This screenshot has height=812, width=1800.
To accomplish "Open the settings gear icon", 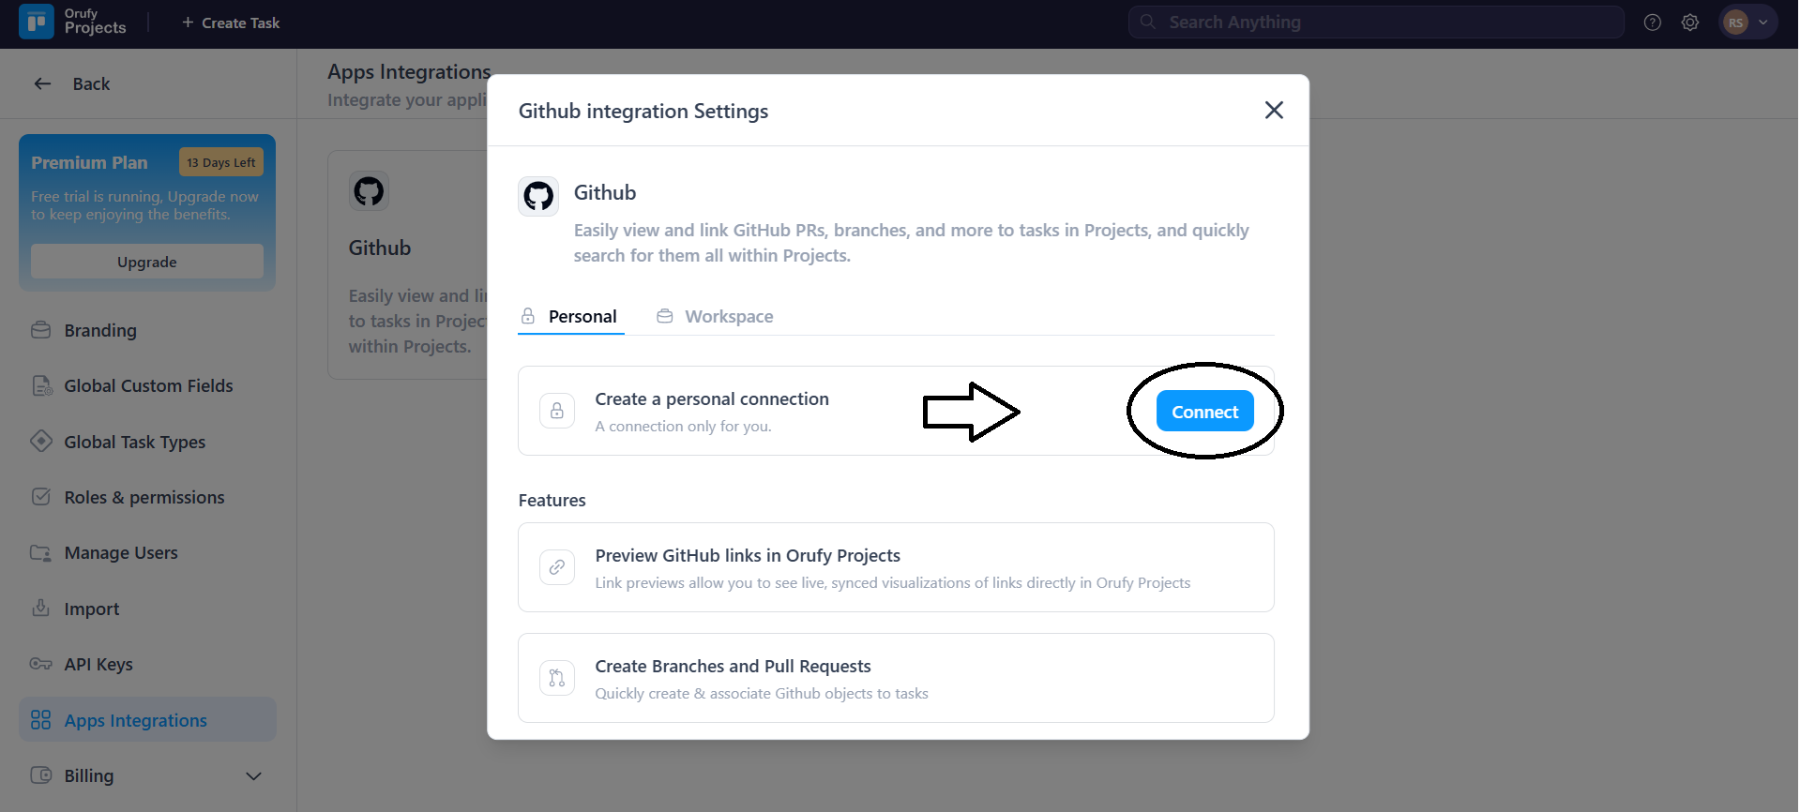I will pyautogui.click(x=1689, y=23).
